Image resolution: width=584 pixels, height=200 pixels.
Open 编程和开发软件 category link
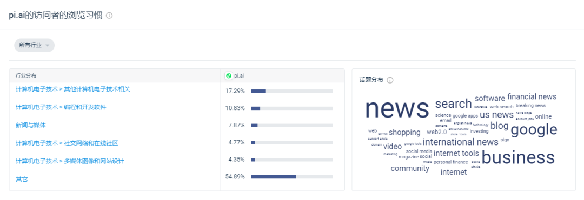tap(61, 107)
